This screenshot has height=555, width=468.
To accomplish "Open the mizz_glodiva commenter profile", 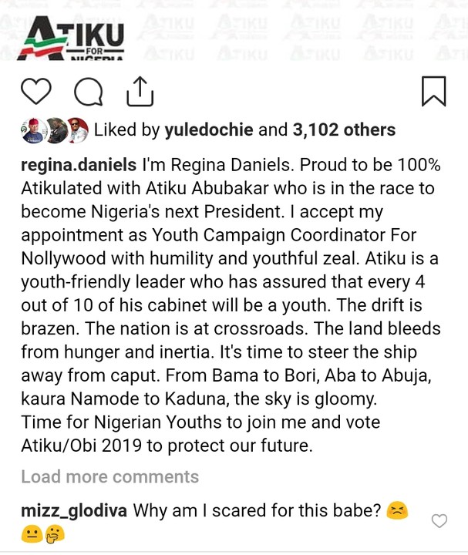I will click(75, 510).
